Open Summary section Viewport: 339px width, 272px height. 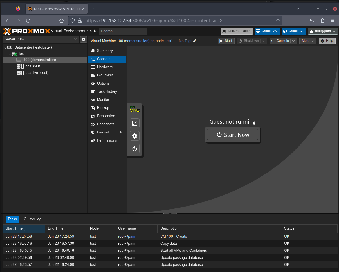point(107,51)
